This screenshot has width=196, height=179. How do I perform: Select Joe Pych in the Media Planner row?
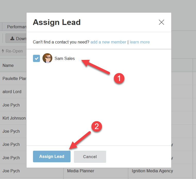[11, 171]
